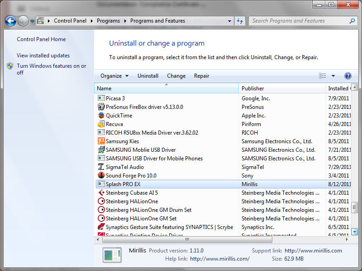This screenshot has width=362, height=271.
Task: Click the RICOH Media Driver icon
Action: point(101,132)
